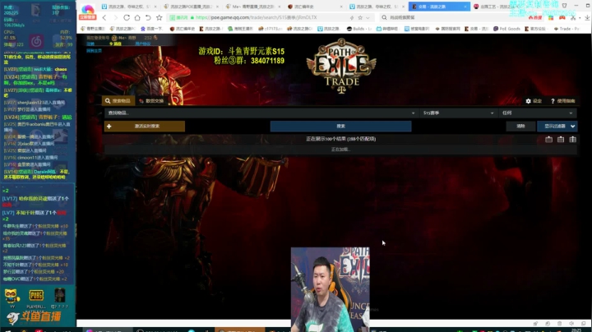Open 设定 settings gear
Viewport: 592px width, 332px height.
pyautogui.click(x=534, y=101)
